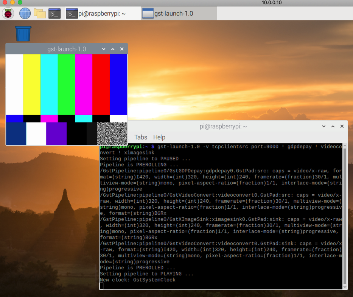This screenshot has height=297, width=353.
Task: Click the yellow bar in test pattern
Action: [32, 84]
